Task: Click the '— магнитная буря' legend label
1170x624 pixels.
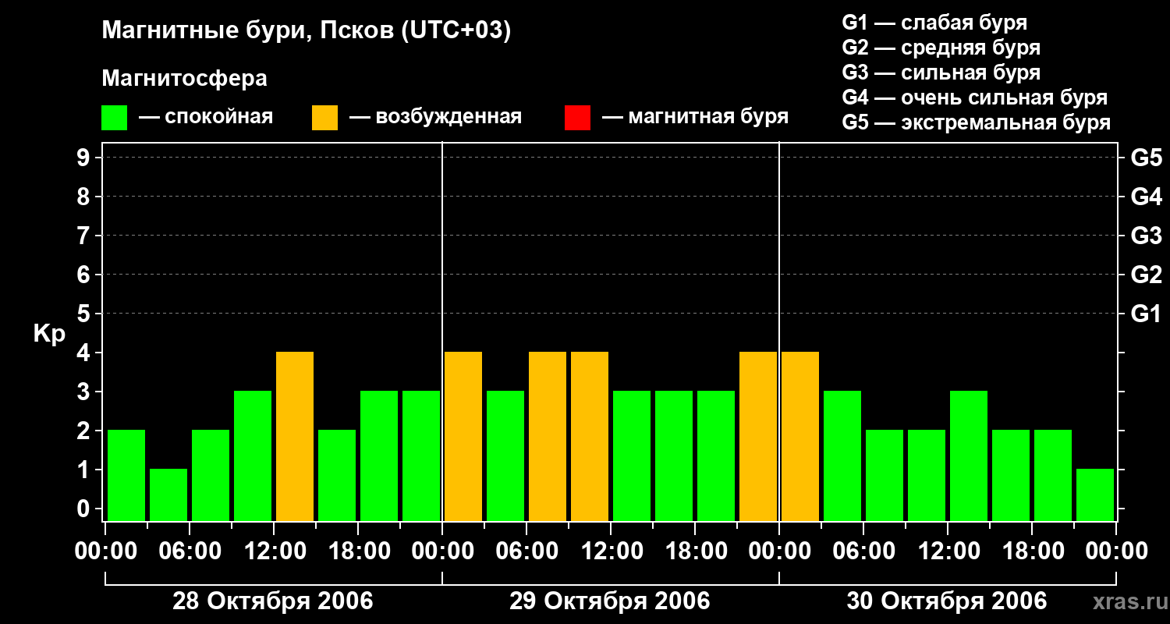Action: (x=695, y=117)
